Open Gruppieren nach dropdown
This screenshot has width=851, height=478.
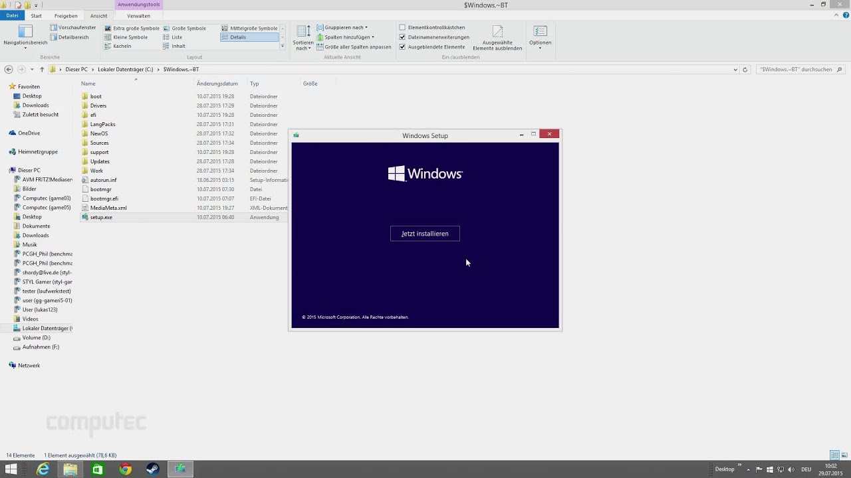(342, 28)
